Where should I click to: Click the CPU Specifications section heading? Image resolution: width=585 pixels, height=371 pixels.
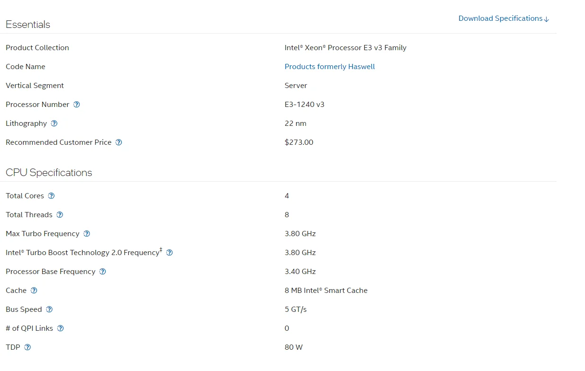tap(49, 173)
